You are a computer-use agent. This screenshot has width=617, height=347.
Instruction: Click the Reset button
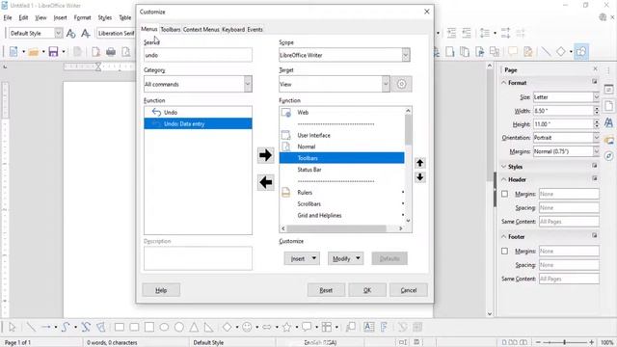click(x=326, y=290)
